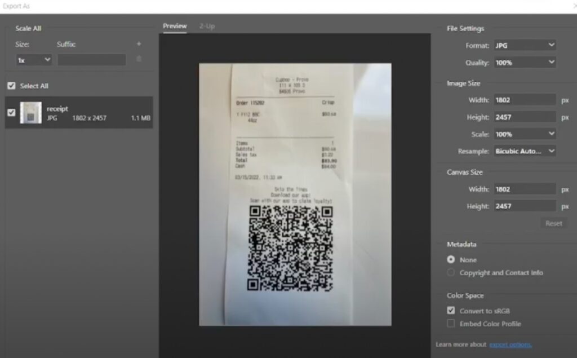This screenshot has width=577, height=358.
Task: Click the receipt preview image
Action: [x=295, y=195]
